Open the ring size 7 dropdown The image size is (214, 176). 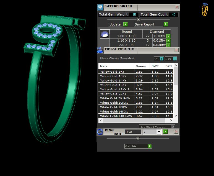pos(159,132)
